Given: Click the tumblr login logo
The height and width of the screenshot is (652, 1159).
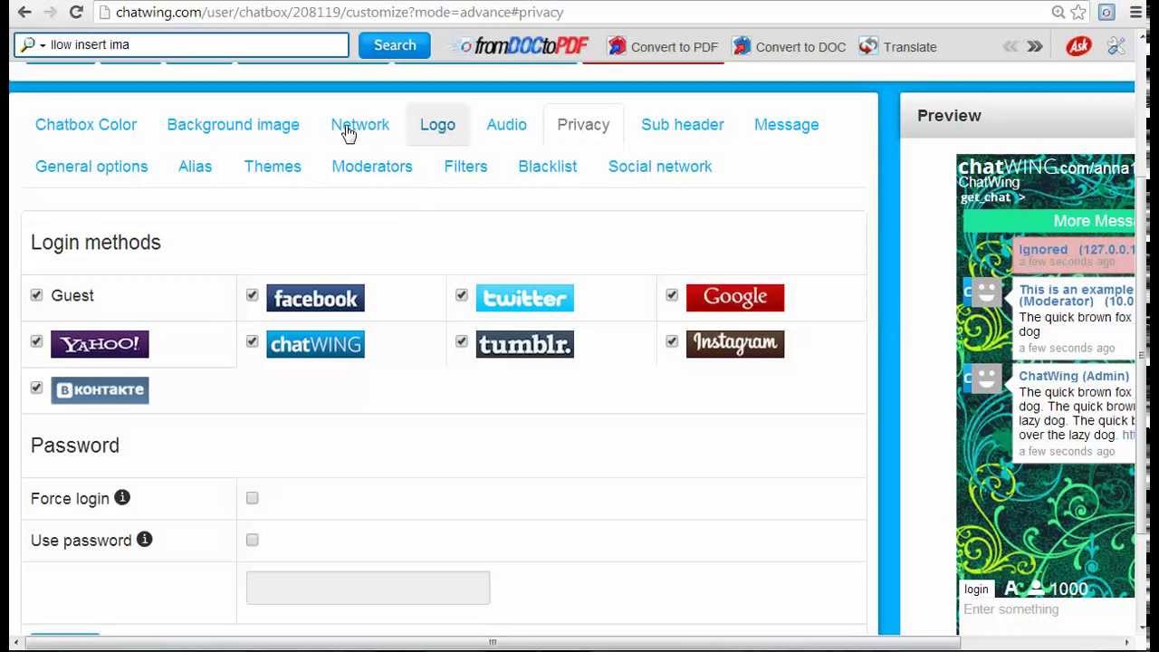Looking at the screenshot, I should pyautogui.click(x=524, y=344).
